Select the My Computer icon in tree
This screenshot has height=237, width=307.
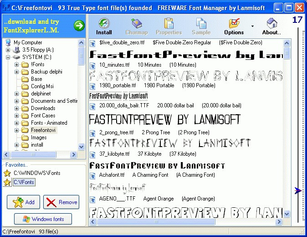tap(8, 42)
